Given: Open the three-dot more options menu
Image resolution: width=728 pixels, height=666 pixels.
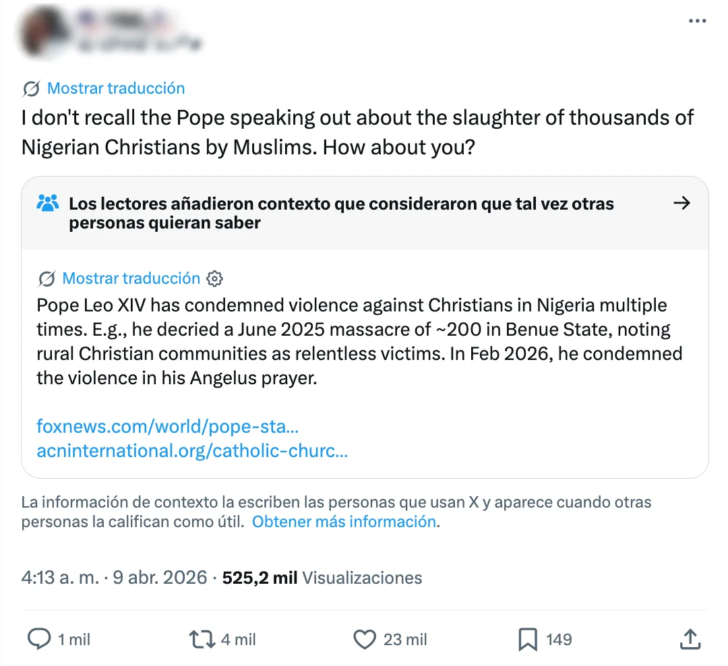Looking at the screenshot, I should (697, 21).
